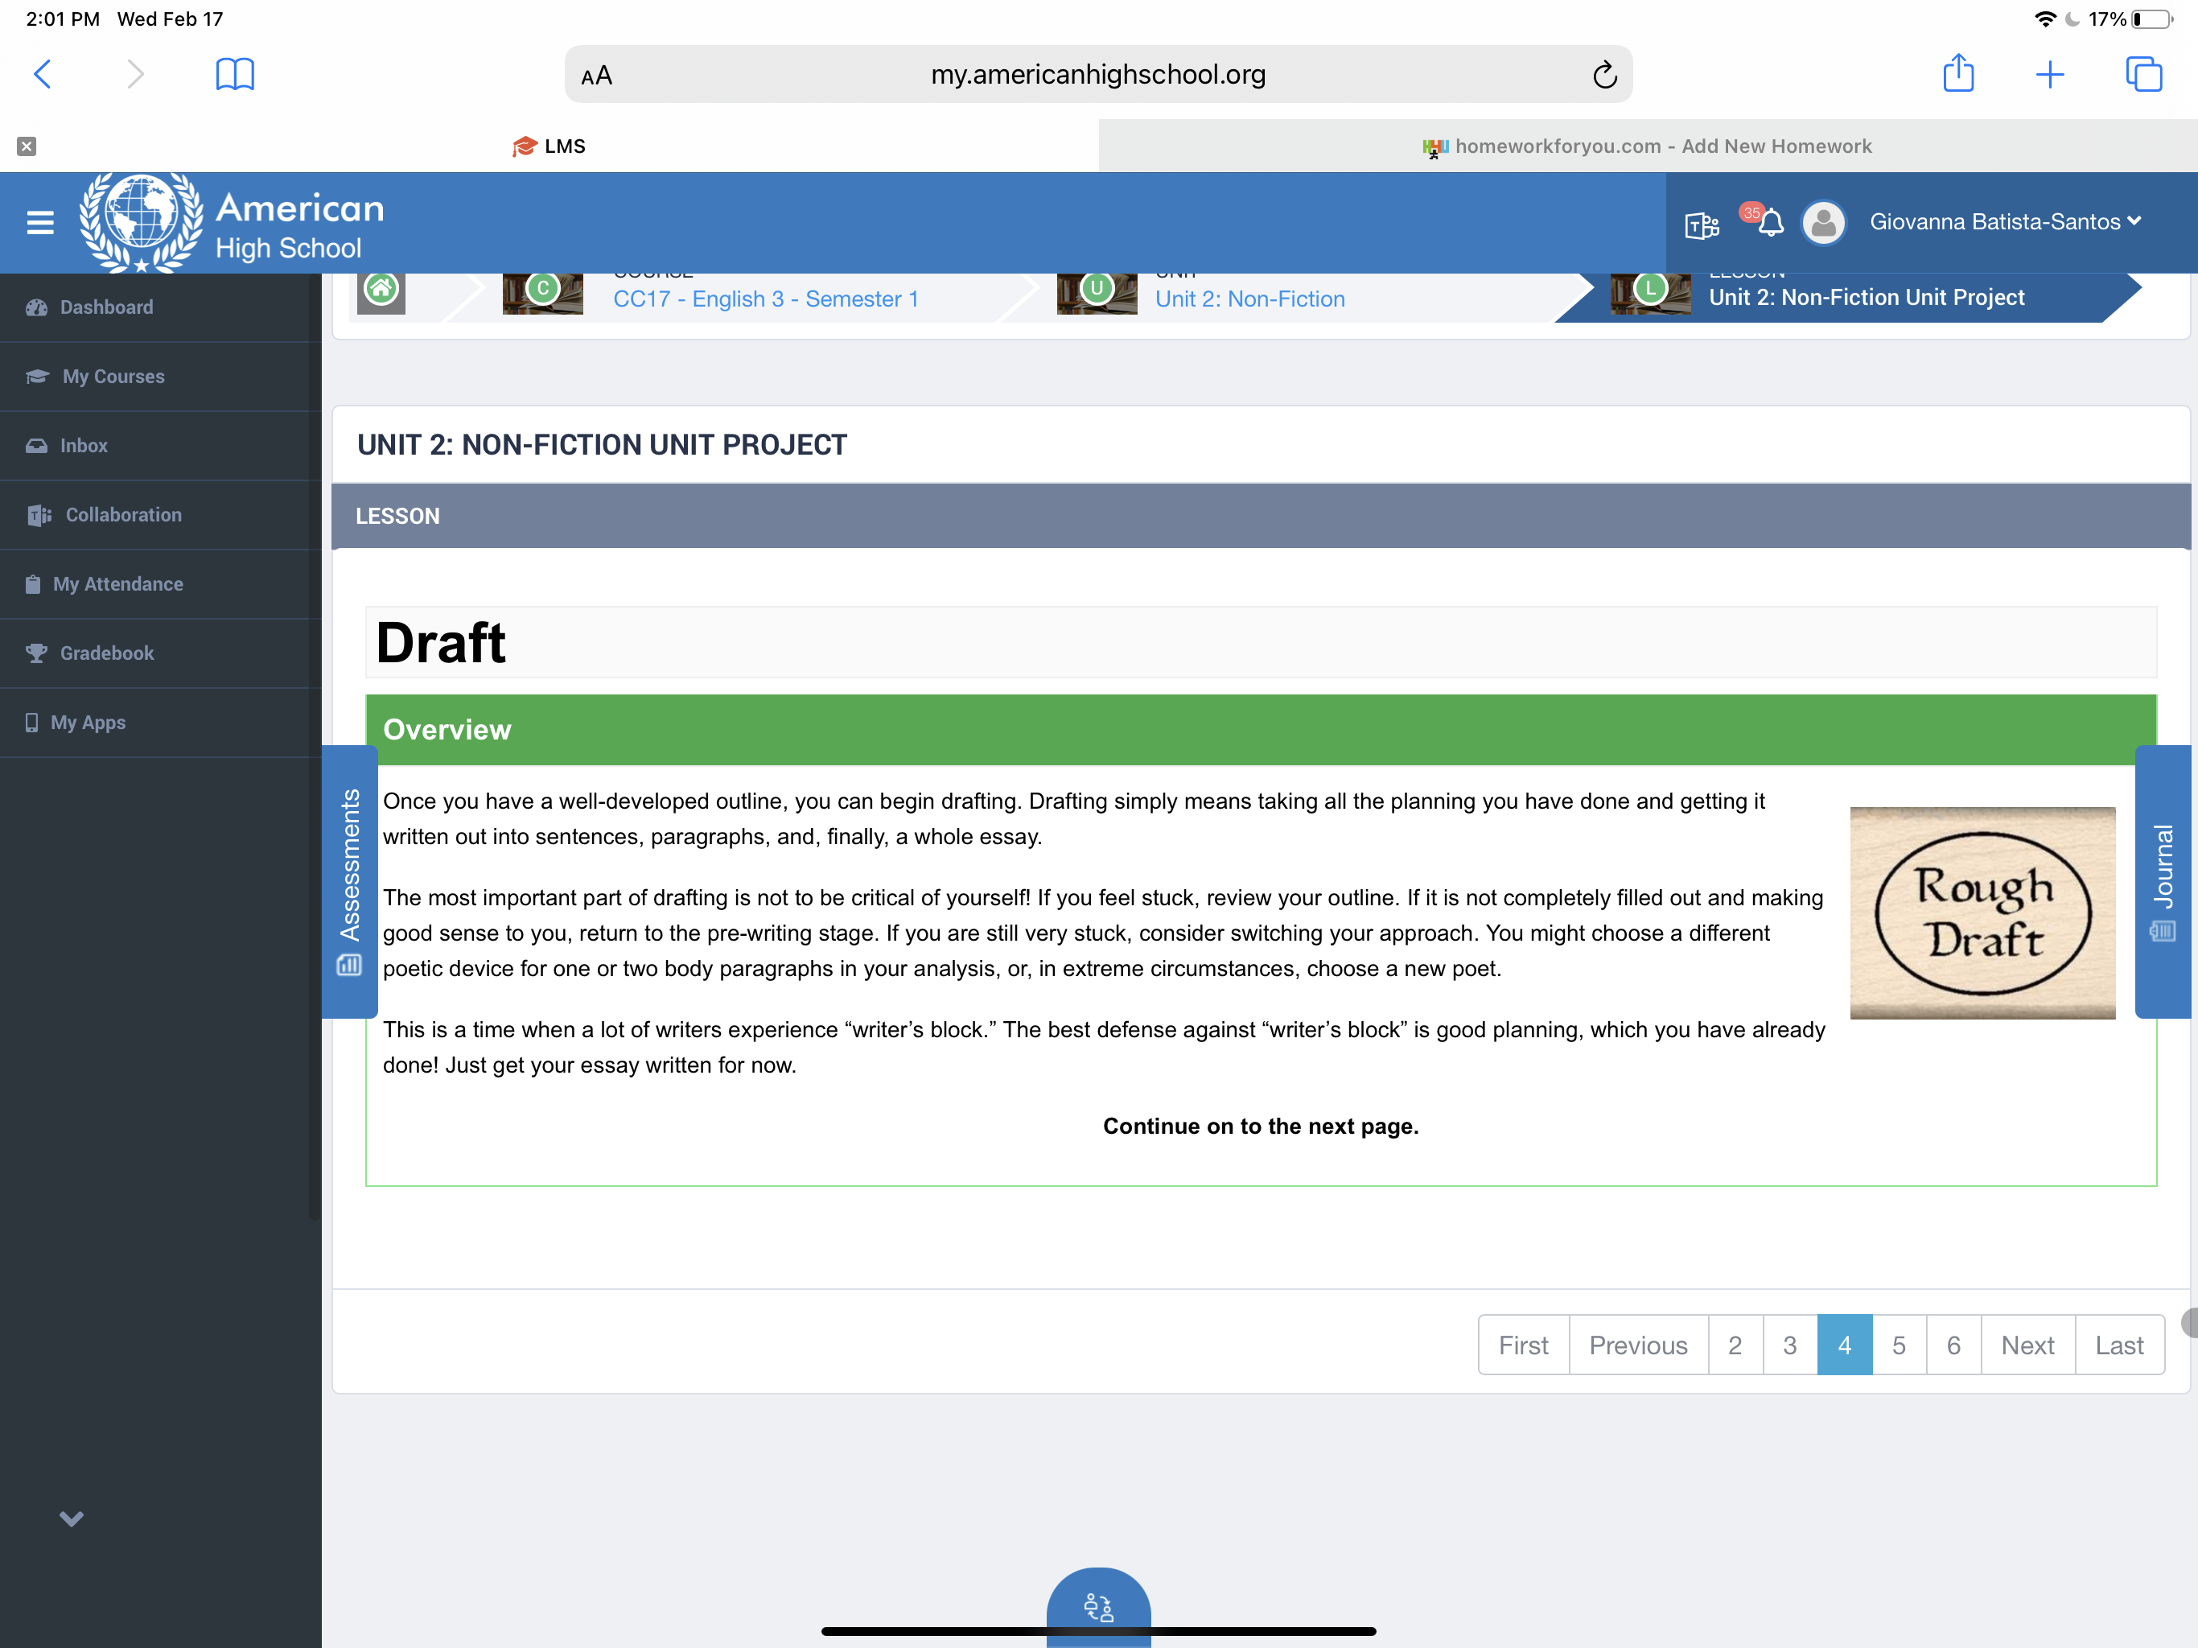Go to Next lesson page
This screenshot has height=1648, width=2198.
pos(2027,1345)
